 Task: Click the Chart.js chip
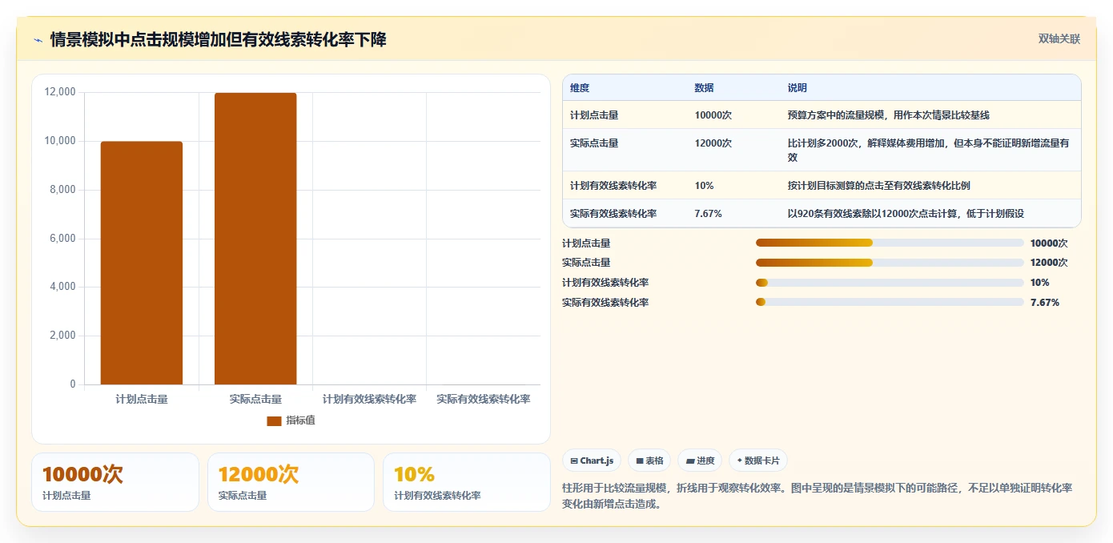click(592, 461)
